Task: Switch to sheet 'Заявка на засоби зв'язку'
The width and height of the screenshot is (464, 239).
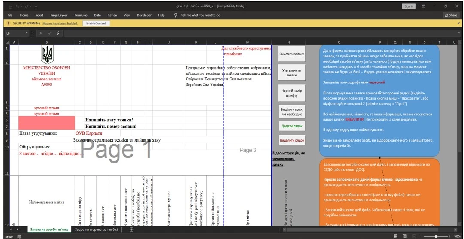Action: [x=49, y=229]
